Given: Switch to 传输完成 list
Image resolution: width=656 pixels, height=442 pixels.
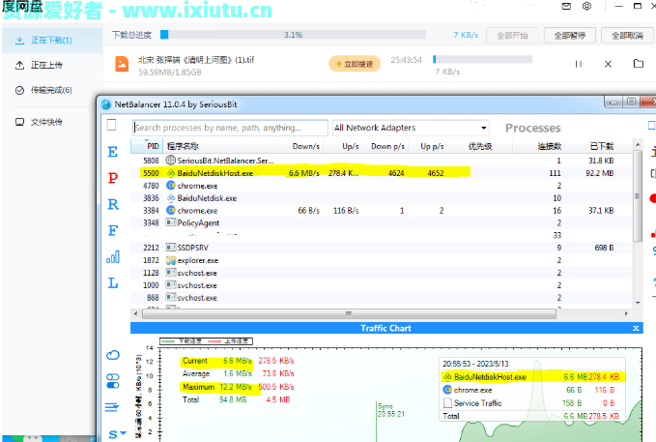Looking at the screenshot, I should tap(50, 90).
